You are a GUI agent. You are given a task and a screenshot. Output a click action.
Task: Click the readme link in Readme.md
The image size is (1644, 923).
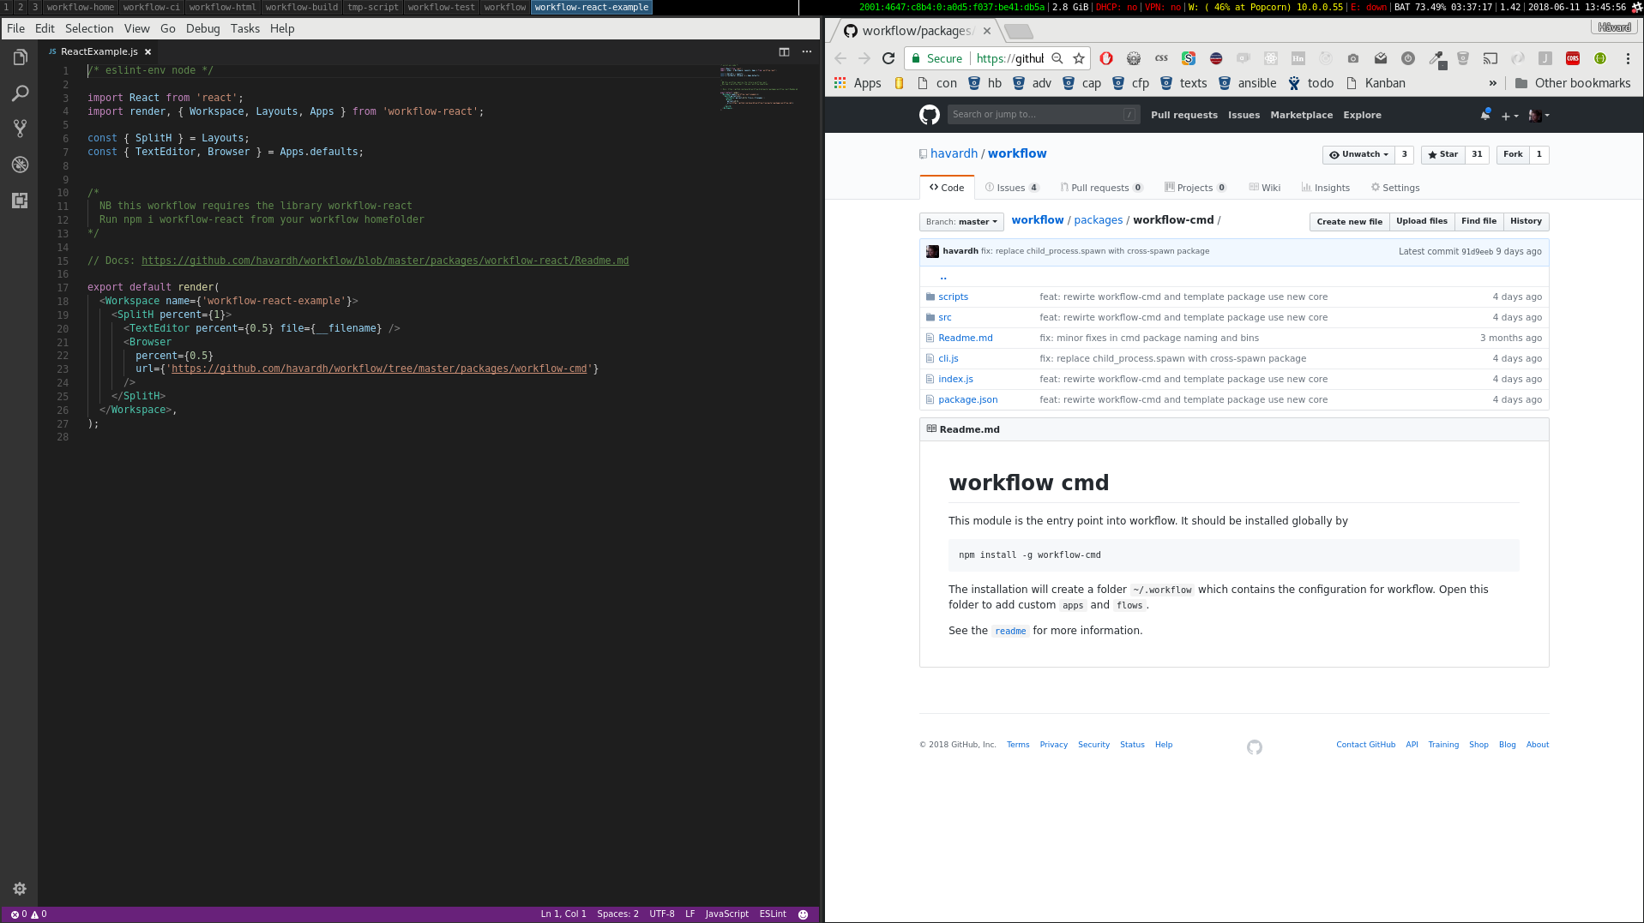pyautogui.click(x=1010, y=631)
